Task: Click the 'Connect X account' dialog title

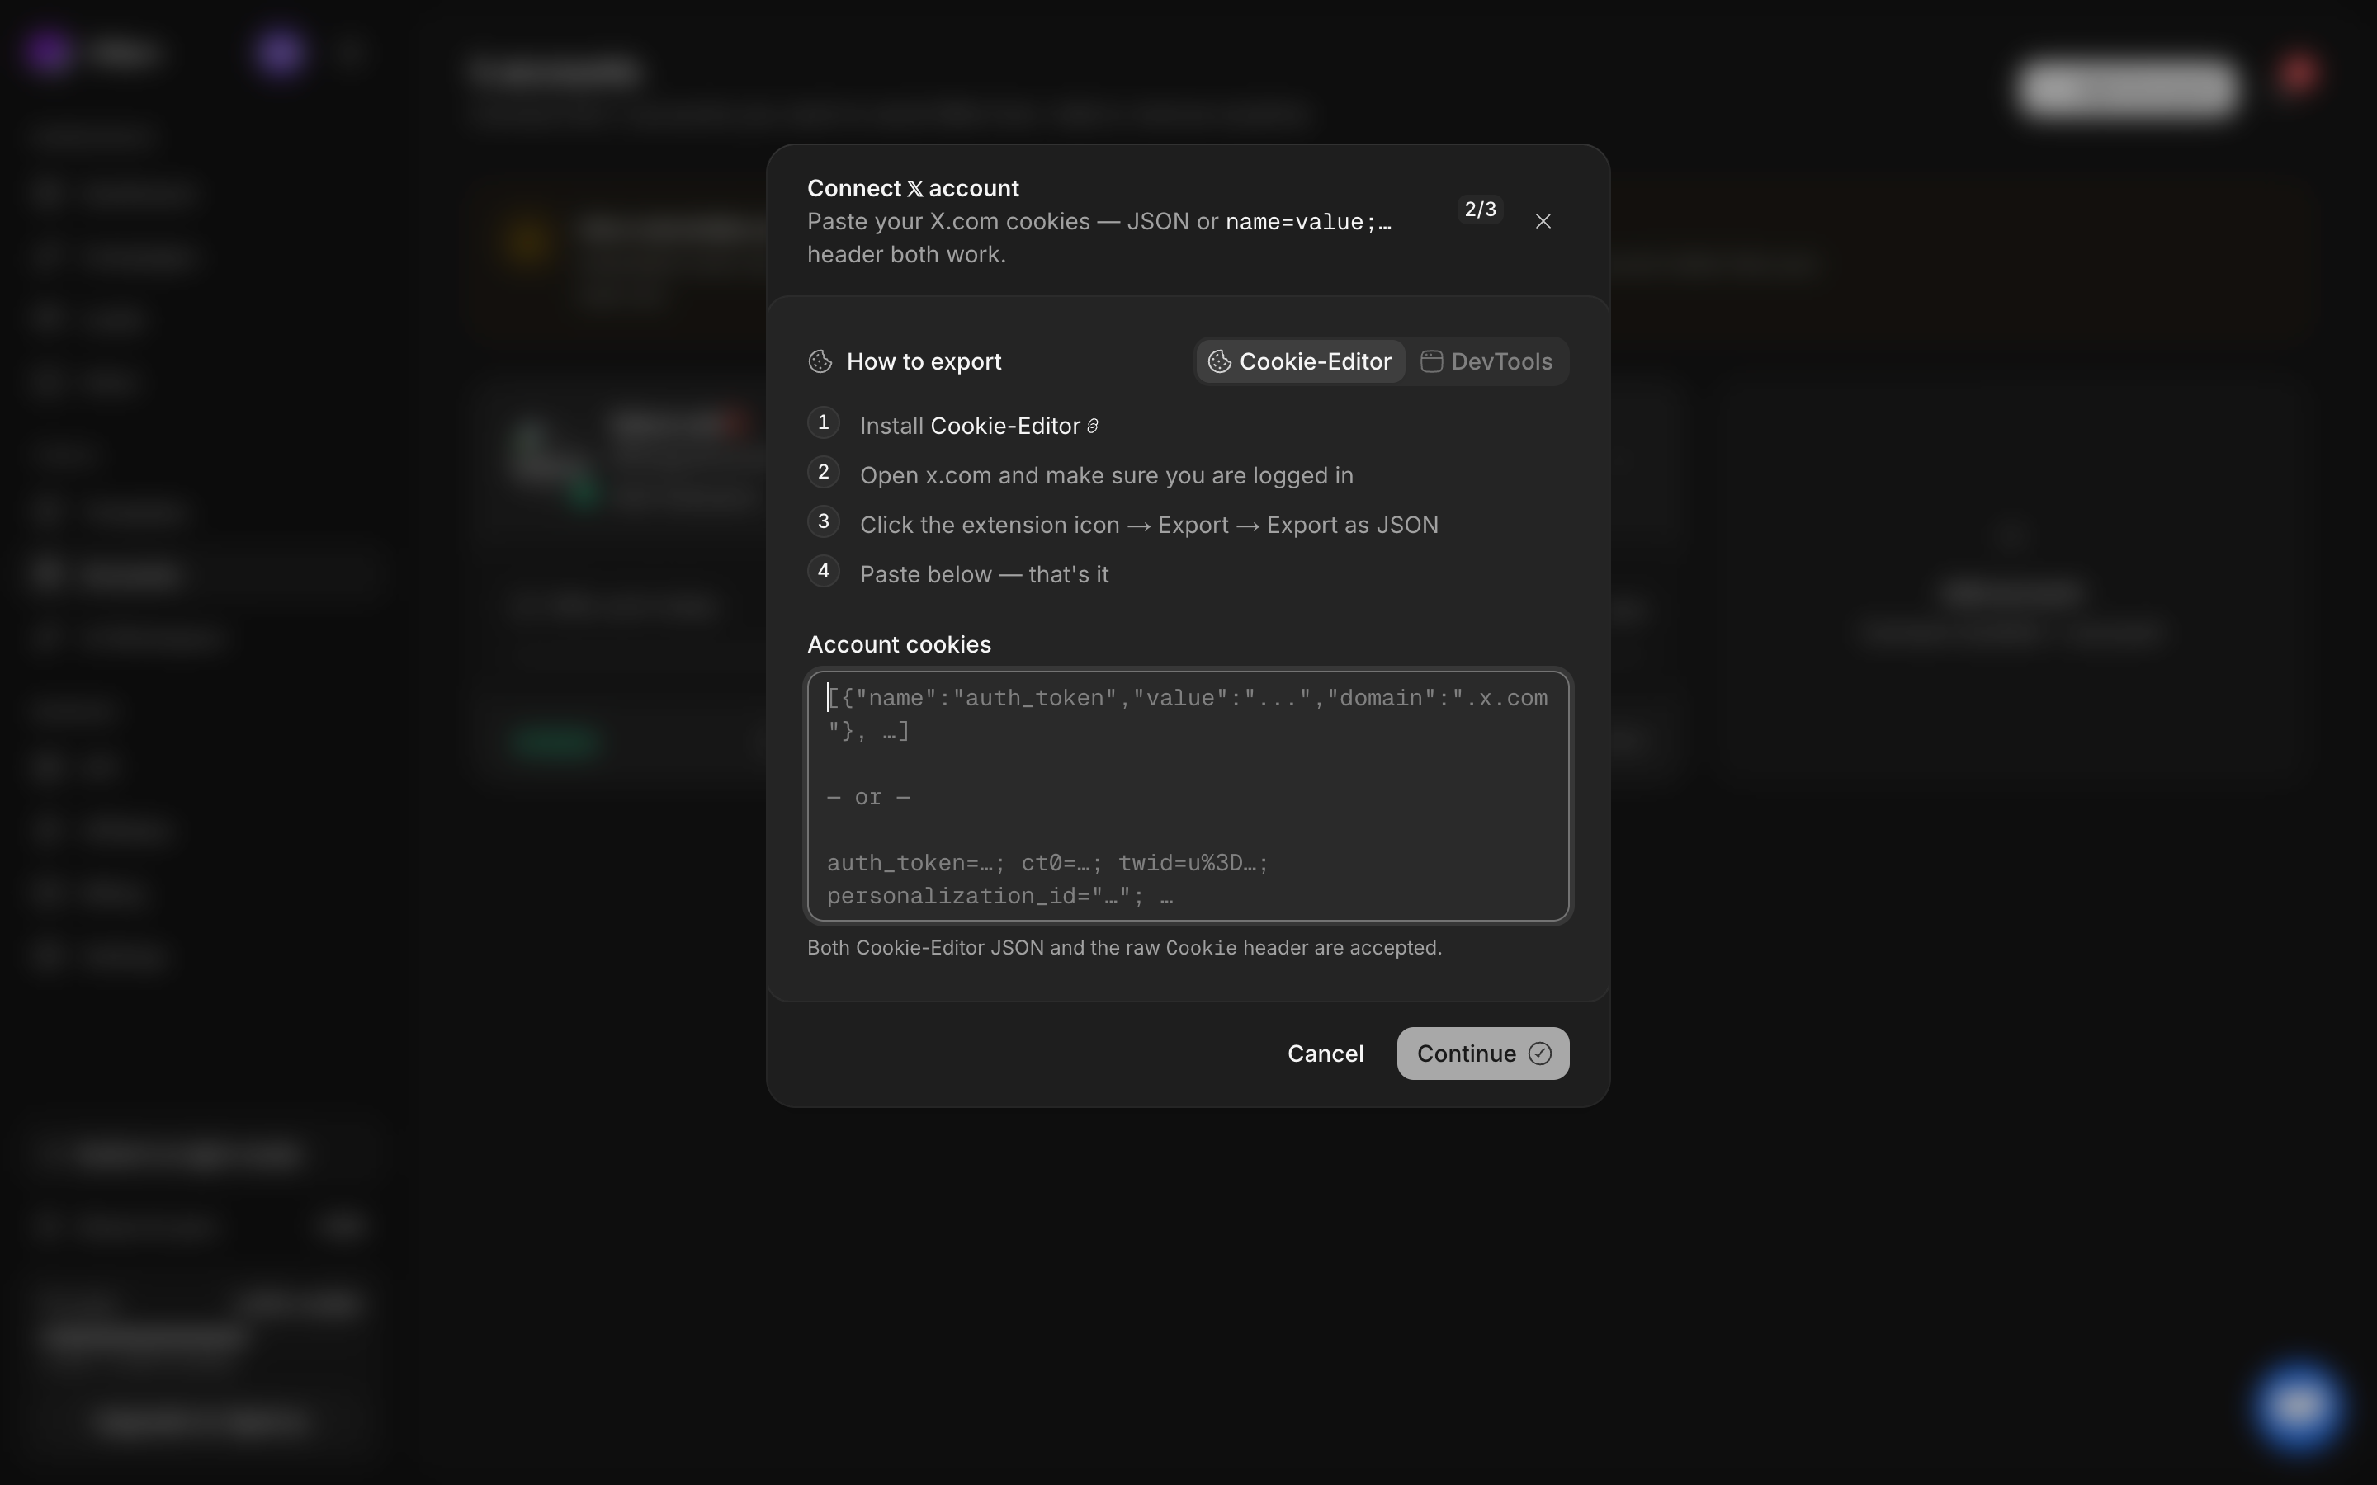Action: coord(913,189)
